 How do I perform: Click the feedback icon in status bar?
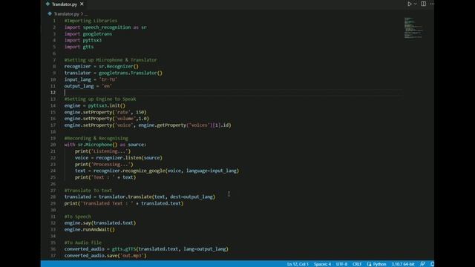coord(422,264)
